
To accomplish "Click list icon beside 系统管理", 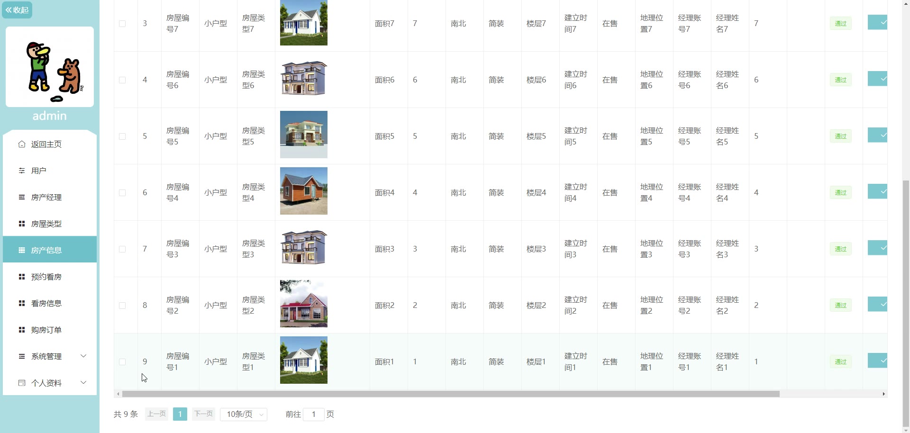I will 22,356.
